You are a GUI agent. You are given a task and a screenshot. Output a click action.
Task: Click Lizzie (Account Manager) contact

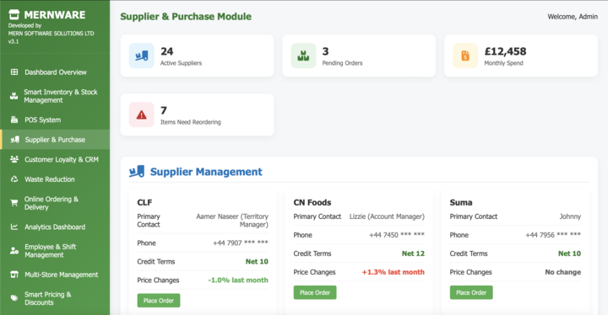(387, 216)
